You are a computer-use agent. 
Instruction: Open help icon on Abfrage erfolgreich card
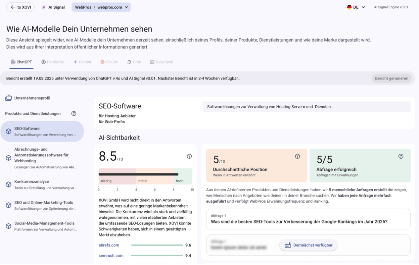pos(401,156)
